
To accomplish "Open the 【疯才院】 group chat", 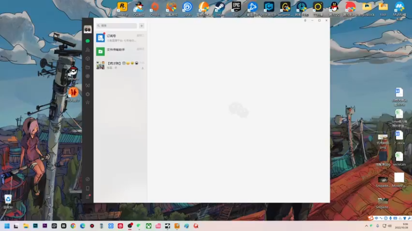I will [120, 65].
